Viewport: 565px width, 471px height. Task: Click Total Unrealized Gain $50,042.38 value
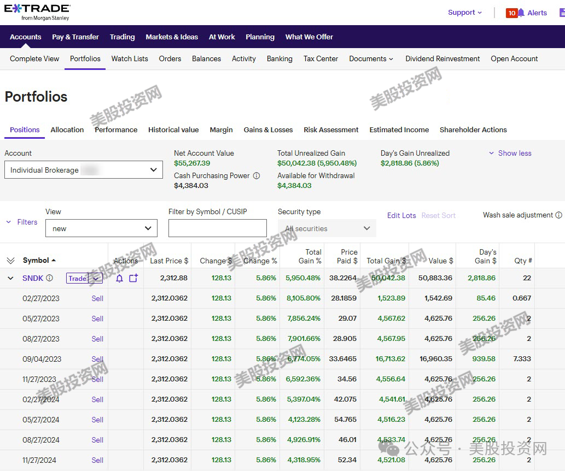pos(317,163)
